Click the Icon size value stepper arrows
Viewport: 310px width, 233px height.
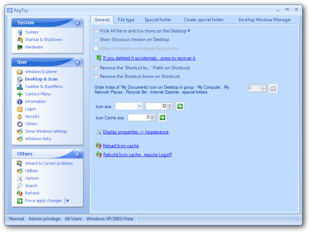pyautogui.click(x=170, y=106)
